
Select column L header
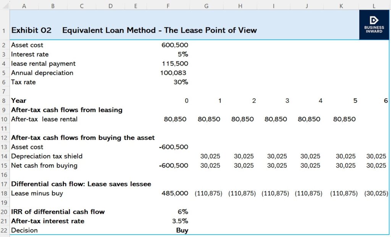point(374,5)
